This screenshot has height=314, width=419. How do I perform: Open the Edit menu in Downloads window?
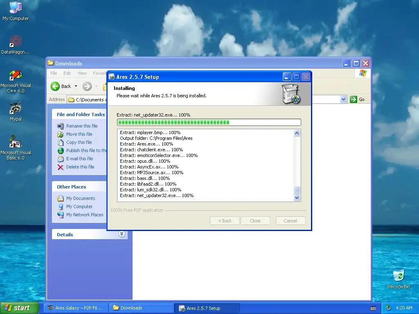click(x=67, y=73)
